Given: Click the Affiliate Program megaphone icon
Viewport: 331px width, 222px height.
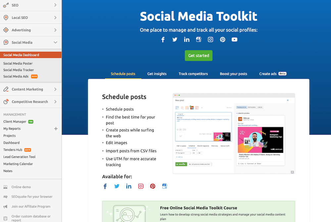Looking at the screenshot, I should click(6, 206).
